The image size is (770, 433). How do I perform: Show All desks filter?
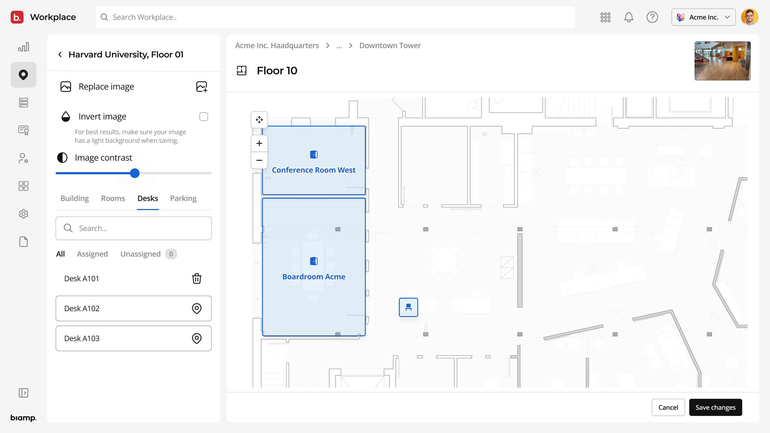tap(60, 254)
